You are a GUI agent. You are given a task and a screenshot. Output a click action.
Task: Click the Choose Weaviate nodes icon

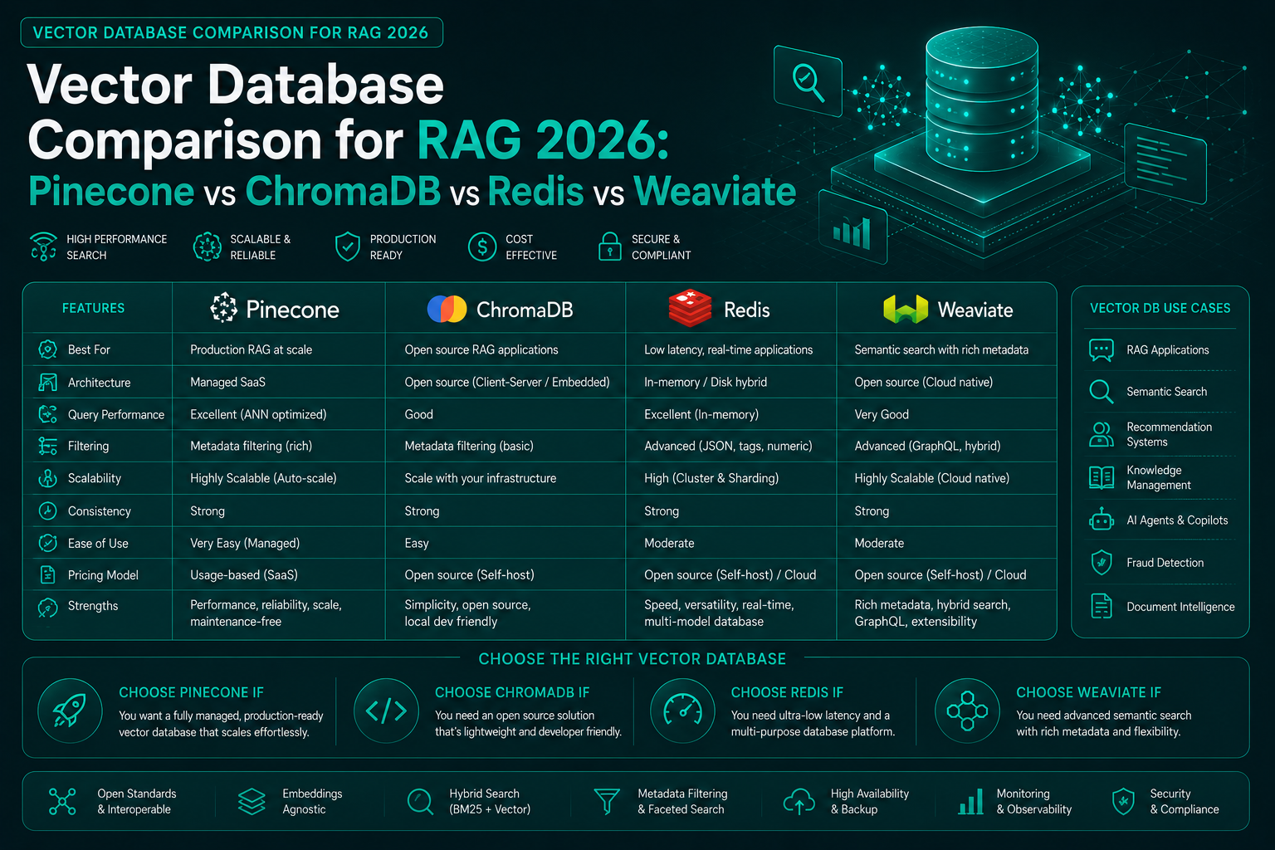[x=968, y=711]
